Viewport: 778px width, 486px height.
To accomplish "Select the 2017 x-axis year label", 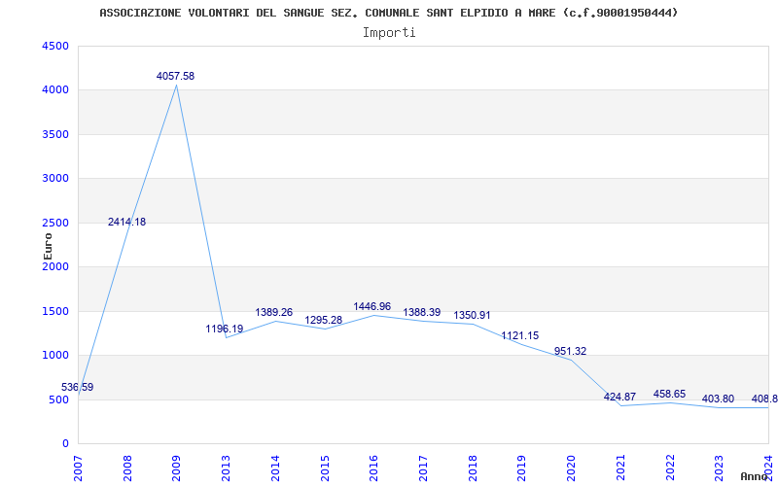I will [x=423, y=469].
